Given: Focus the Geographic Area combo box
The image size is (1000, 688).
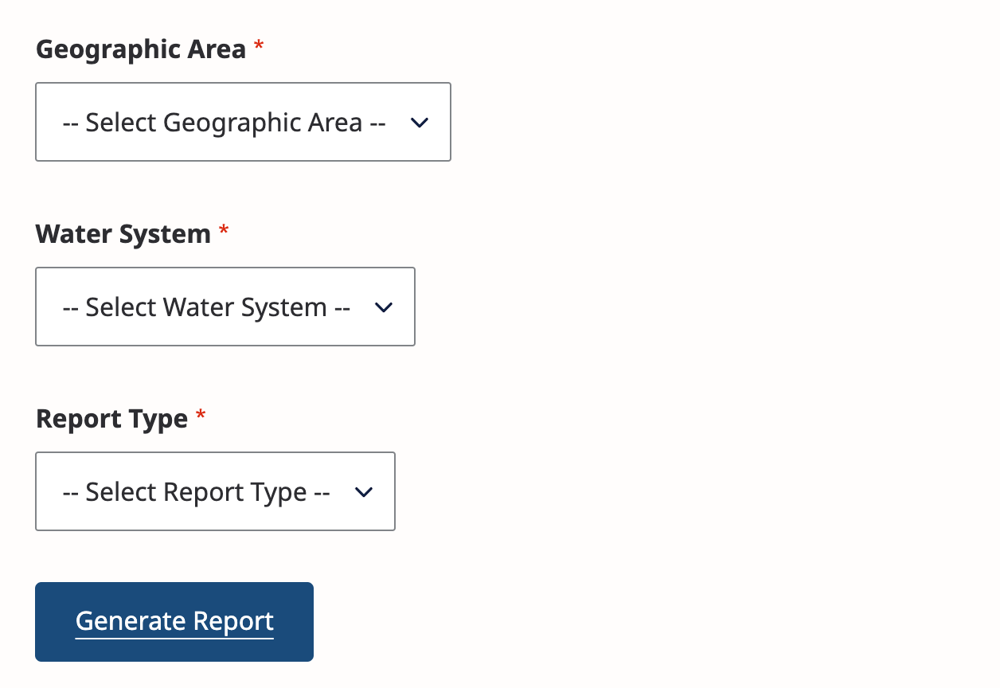Looking at the screenshot, I should (x=243, y=122).
